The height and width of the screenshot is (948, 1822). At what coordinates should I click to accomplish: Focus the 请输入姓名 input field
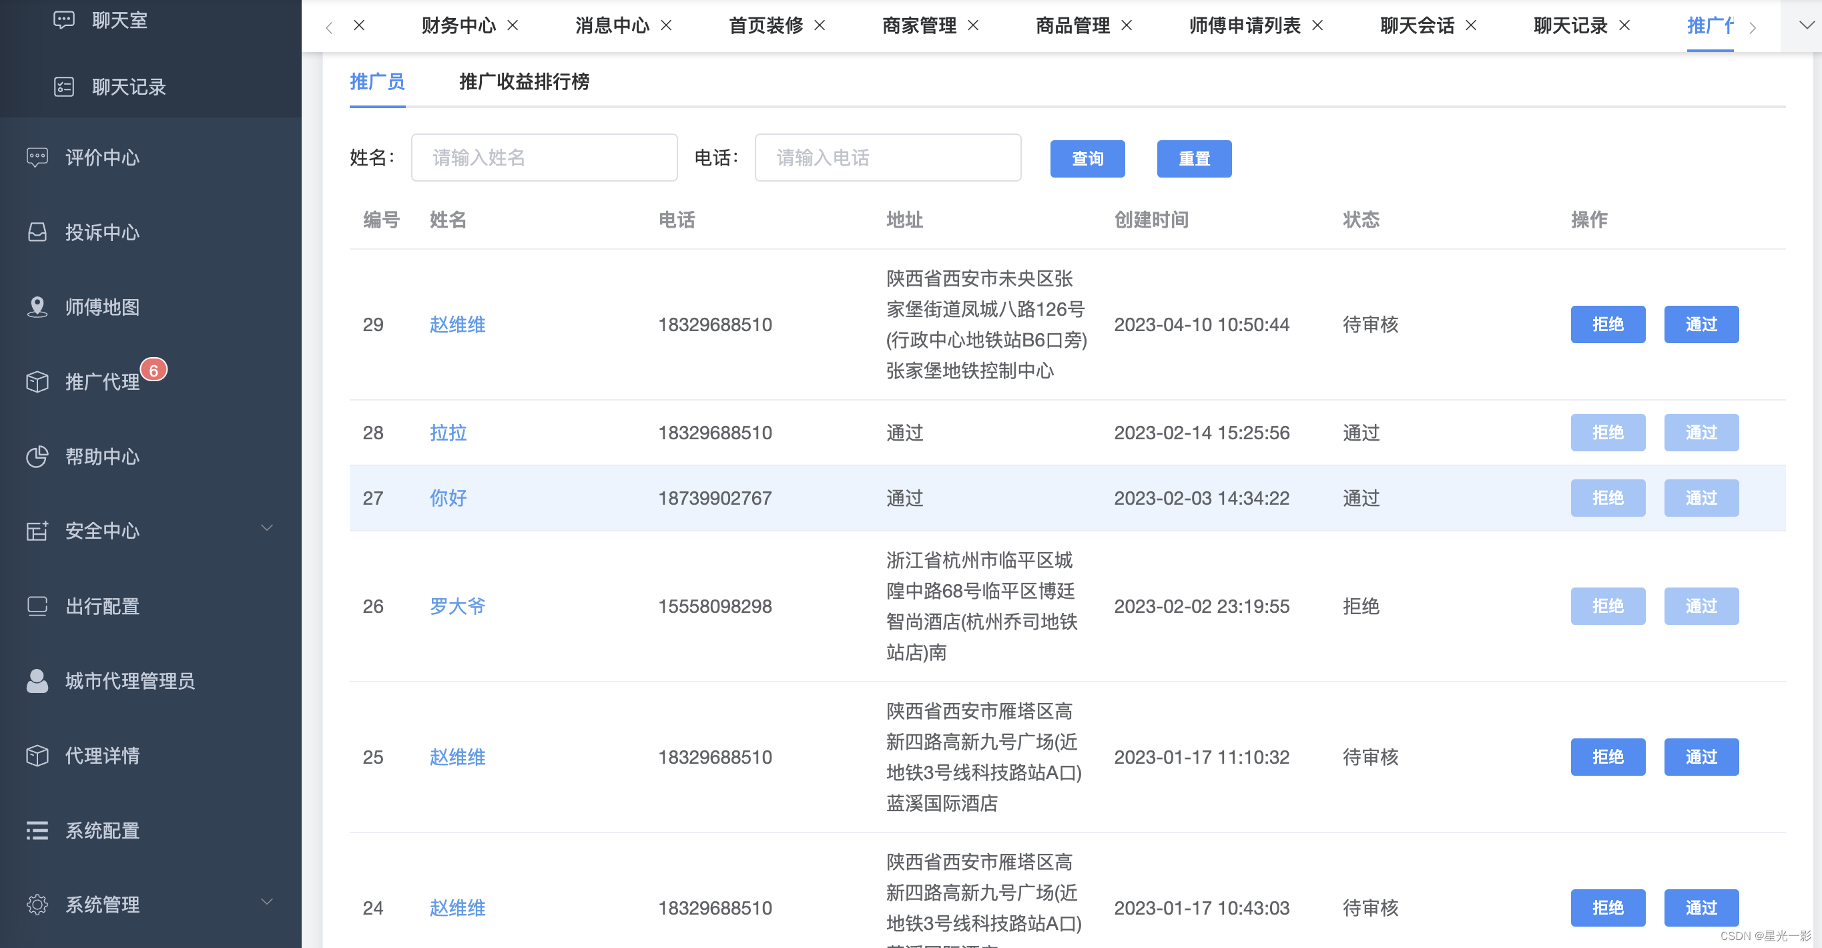point(544,158)
